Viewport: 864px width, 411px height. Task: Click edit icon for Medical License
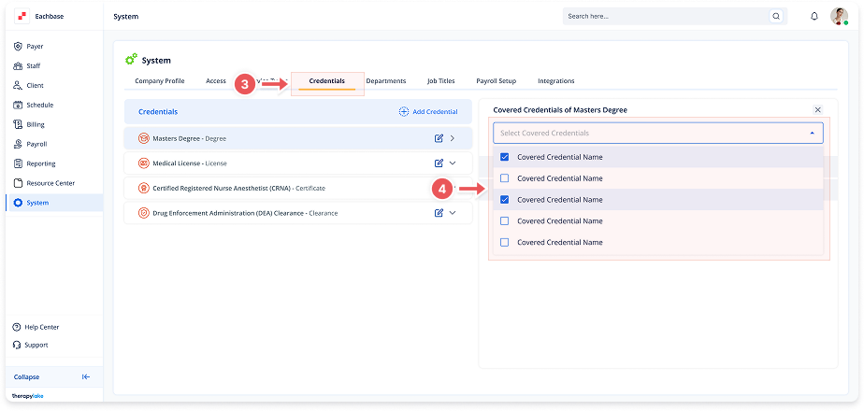tap(439, 163)
